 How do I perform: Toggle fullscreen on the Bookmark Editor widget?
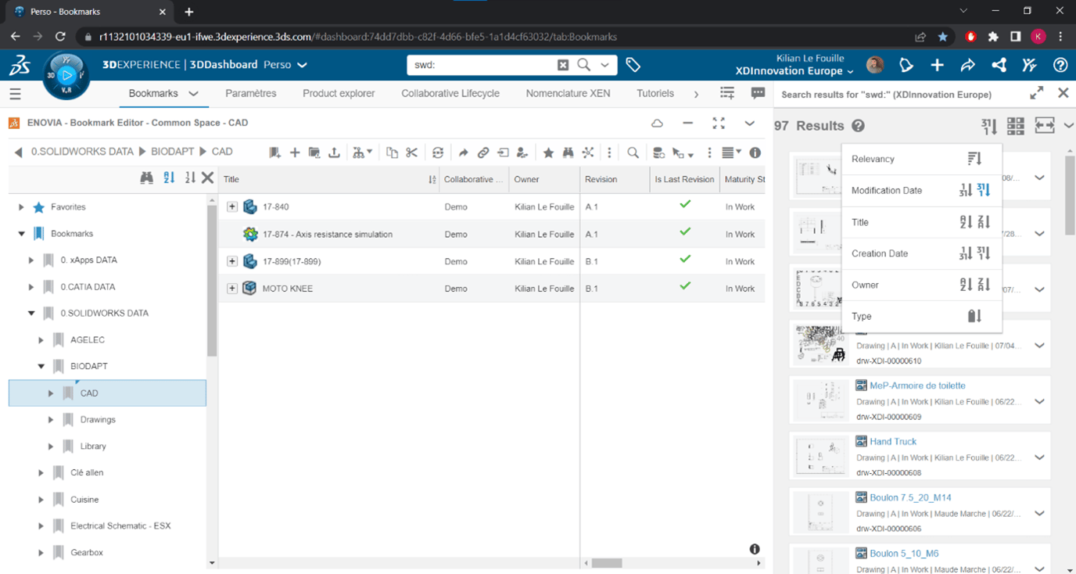pos(719,123)
